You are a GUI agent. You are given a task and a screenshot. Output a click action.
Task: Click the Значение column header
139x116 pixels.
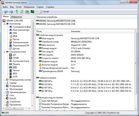[x=75, y=31]
